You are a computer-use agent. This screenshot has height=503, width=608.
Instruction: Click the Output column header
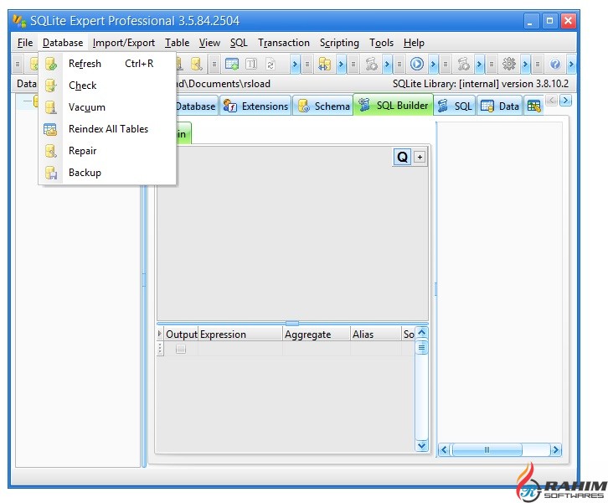click(182, 334)
